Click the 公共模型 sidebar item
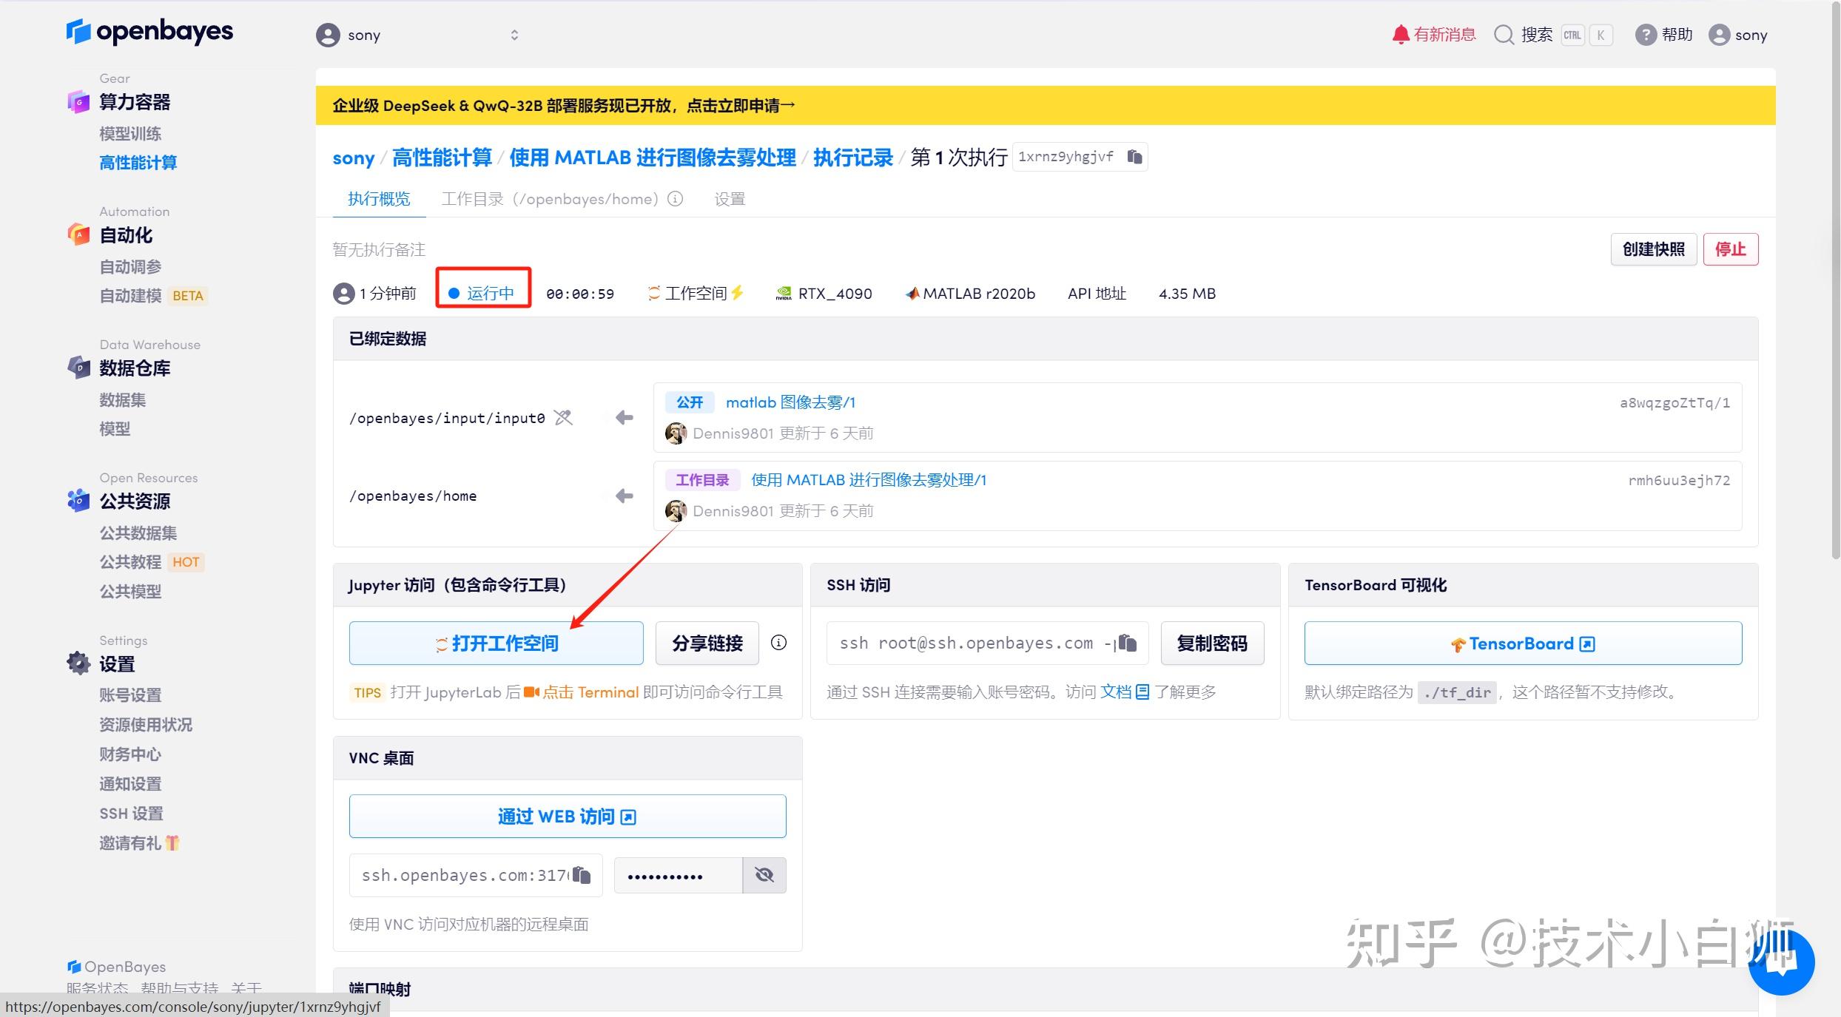Viewport: 1841px width, 1017px height. pos(130,592)
